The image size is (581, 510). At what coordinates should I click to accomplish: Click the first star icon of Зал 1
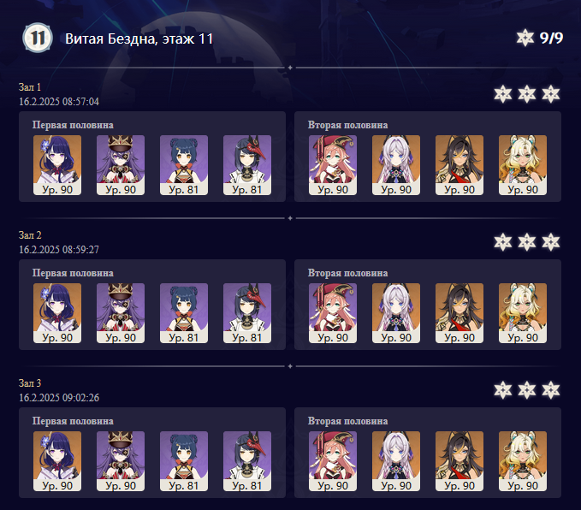pyautogui.click(x=503, y=94)
